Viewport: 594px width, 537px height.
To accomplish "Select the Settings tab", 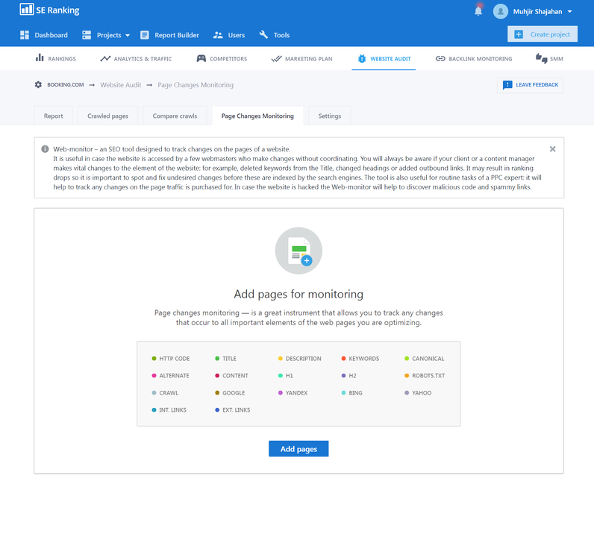I will point(329,116).
